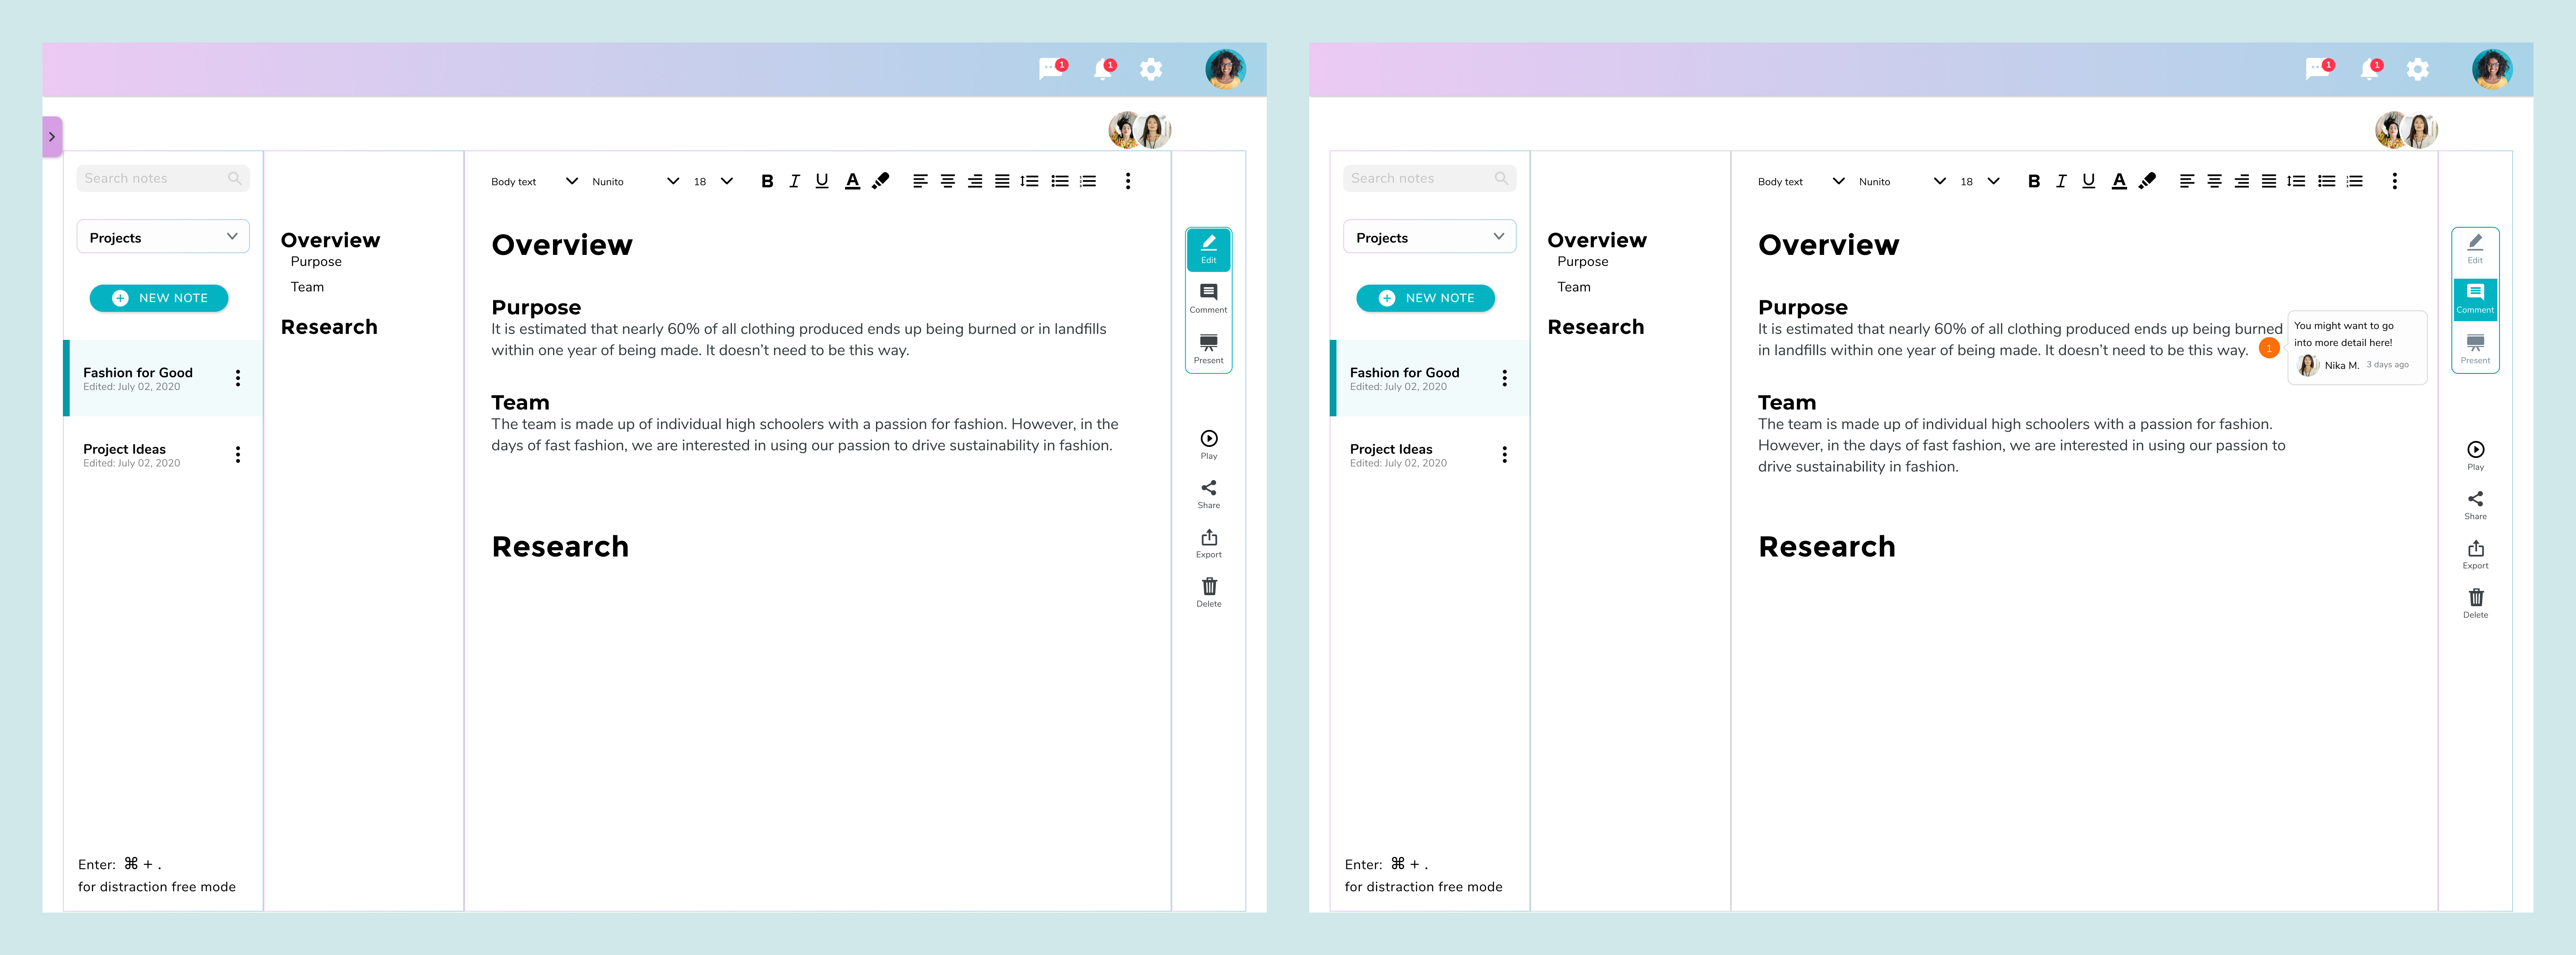Image resolution: width=2576 pixels, height=955 pixels.
Task: Click Underline icon in left screen toolbar
Action: pos(822,181)
